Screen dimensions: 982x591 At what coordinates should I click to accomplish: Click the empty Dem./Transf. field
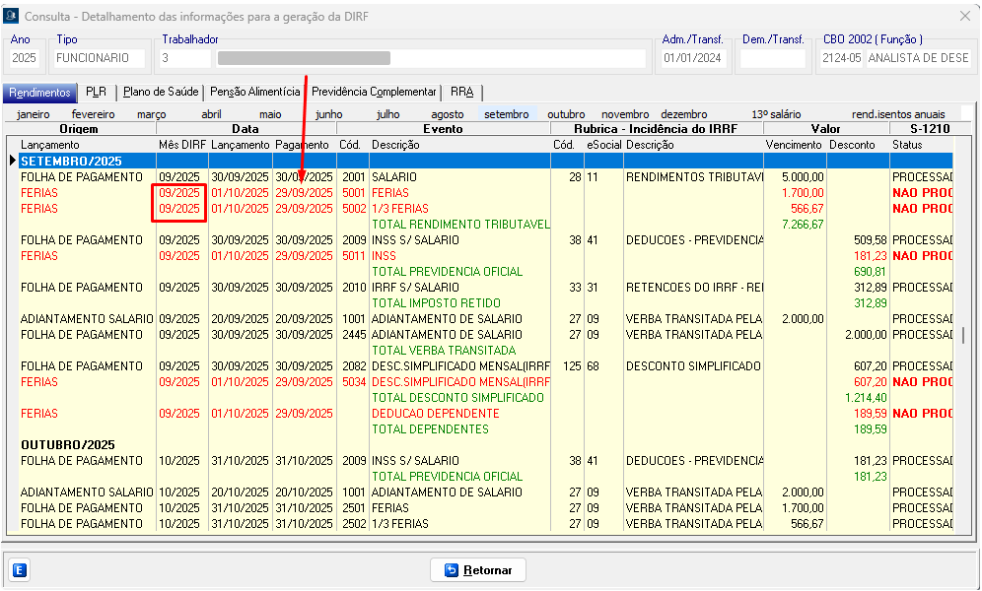click(772, 58)
